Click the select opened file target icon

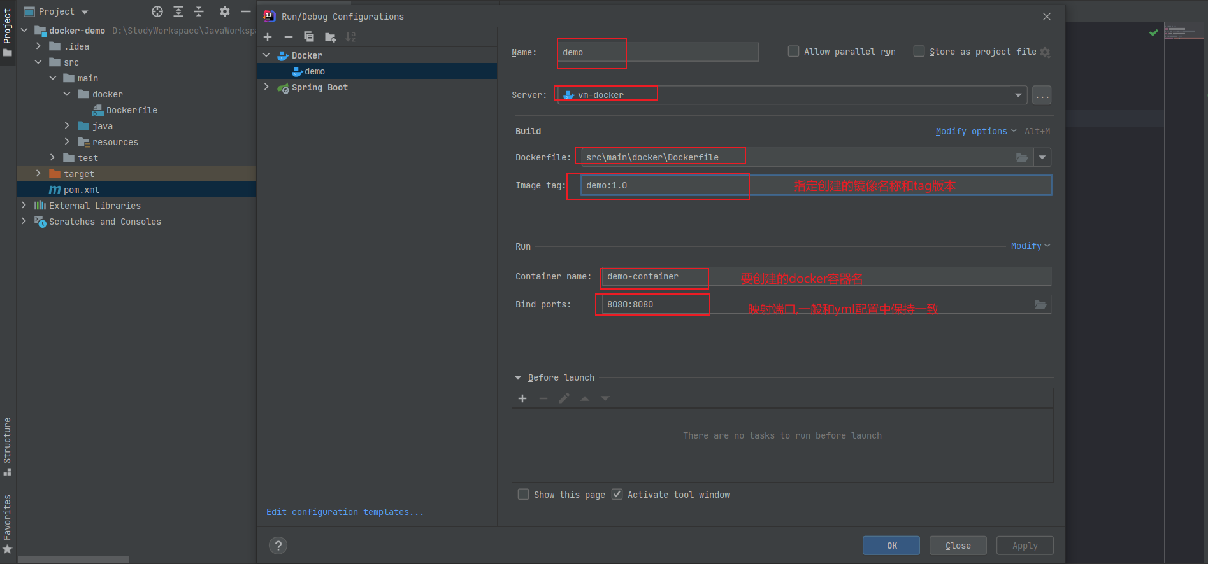(157, 11)
